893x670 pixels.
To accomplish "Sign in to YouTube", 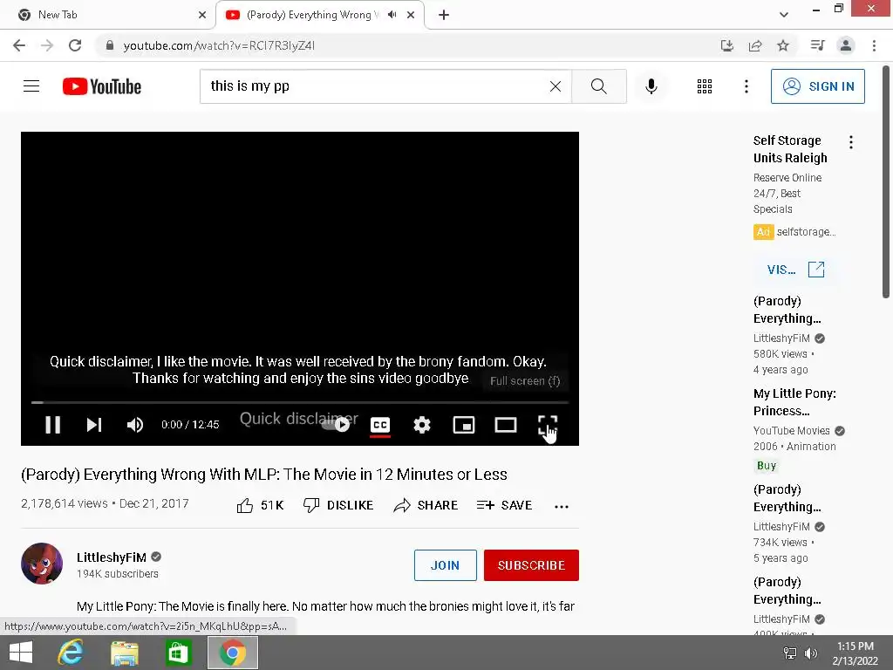I will pyautogui.click(x=818, y=86).
